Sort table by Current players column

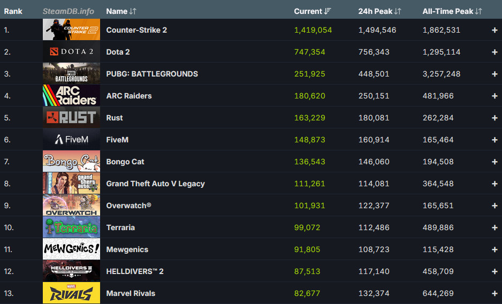[x=312, y=11]
